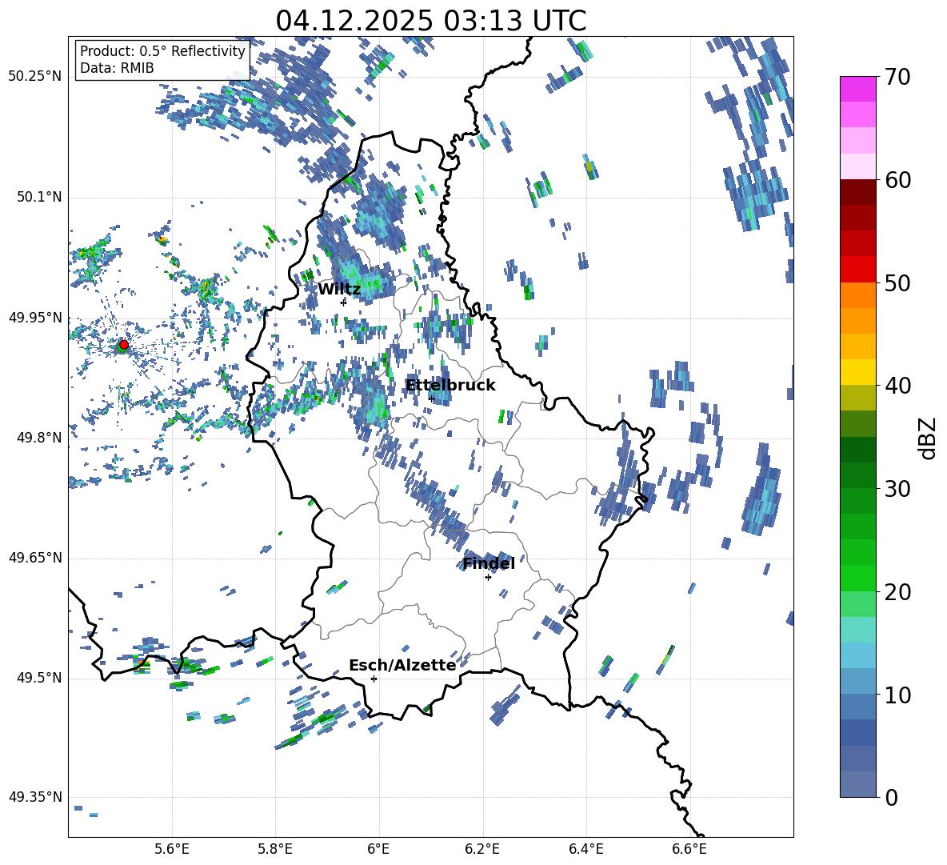
Task: Click the Findel cross marker
Action: pos(488,578)
